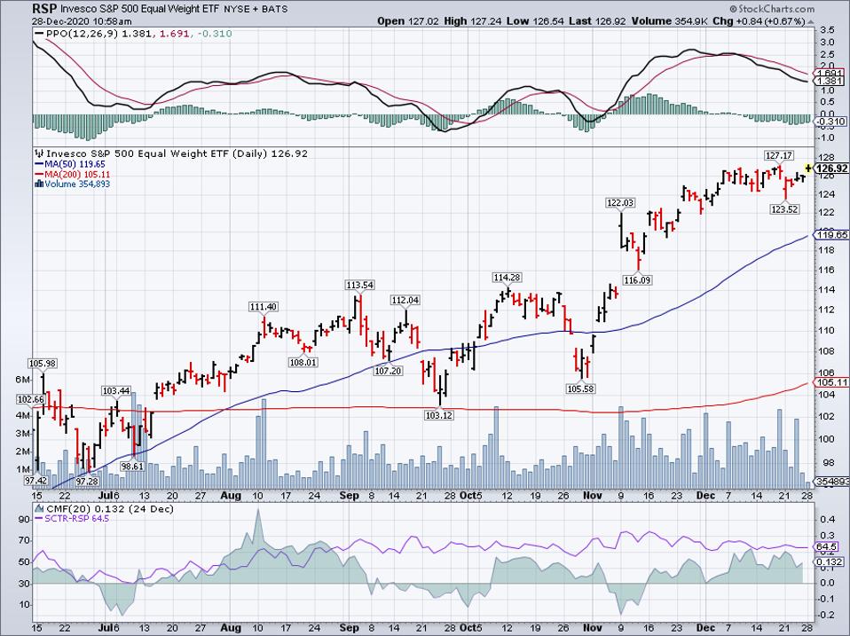Click the 1.381 PPO axis tag
Viewport: 850px width, 636px height.
[830, 82]
